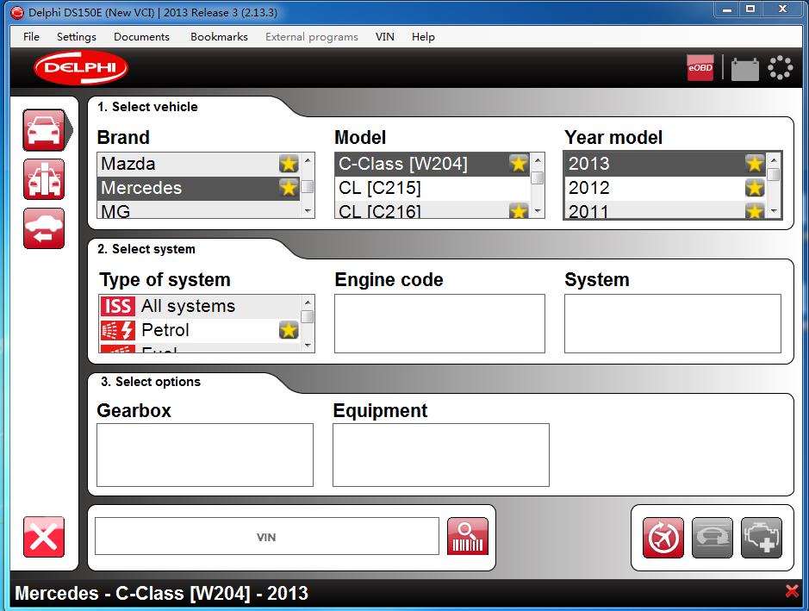Screen dimensions: 809x611
Task: Select All systems type
Action: [x=200, y=306]
